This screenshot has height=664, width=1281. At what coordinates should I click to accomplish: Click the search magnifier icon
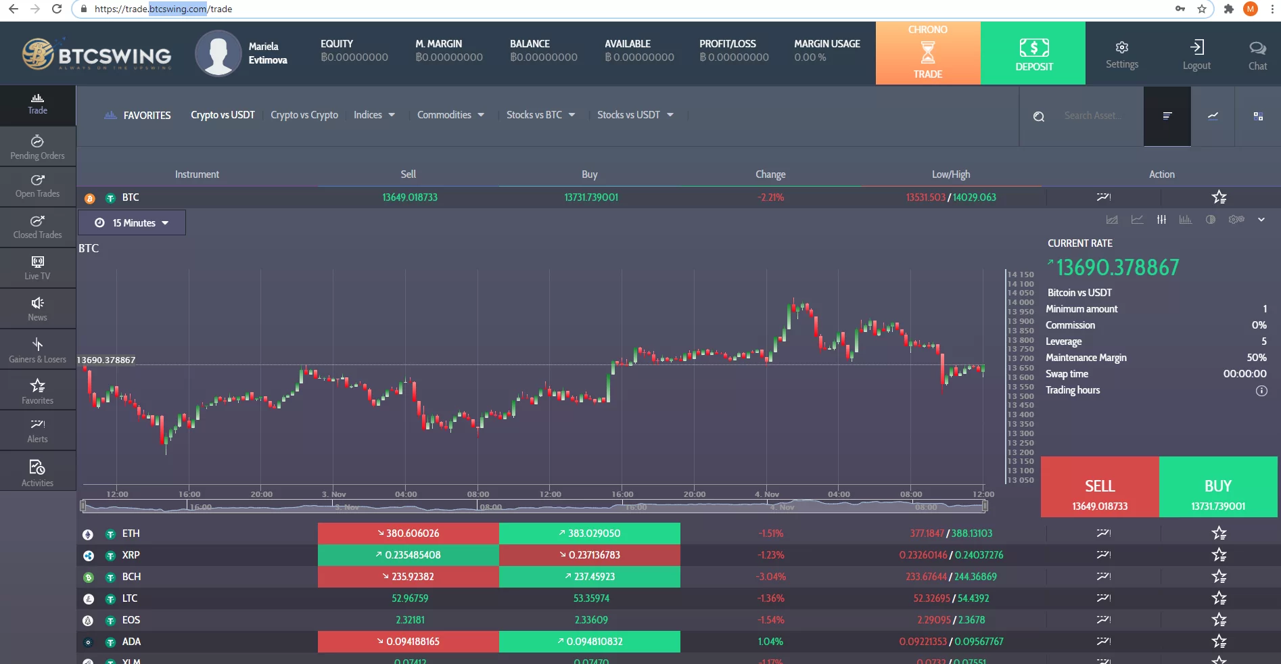click(1039, 116)
